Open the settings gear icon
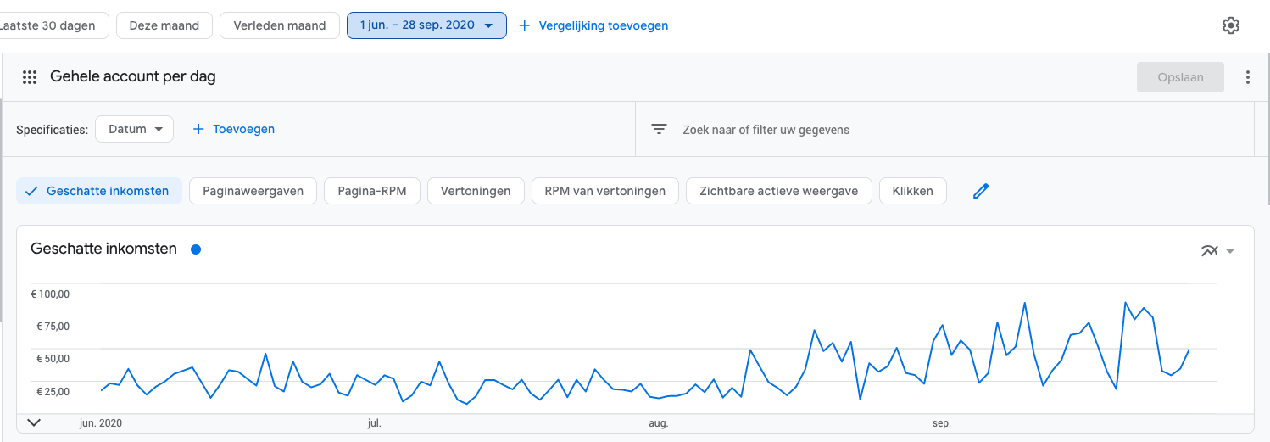This screenshot has height=442, width=1270. tap(1231, 25)
